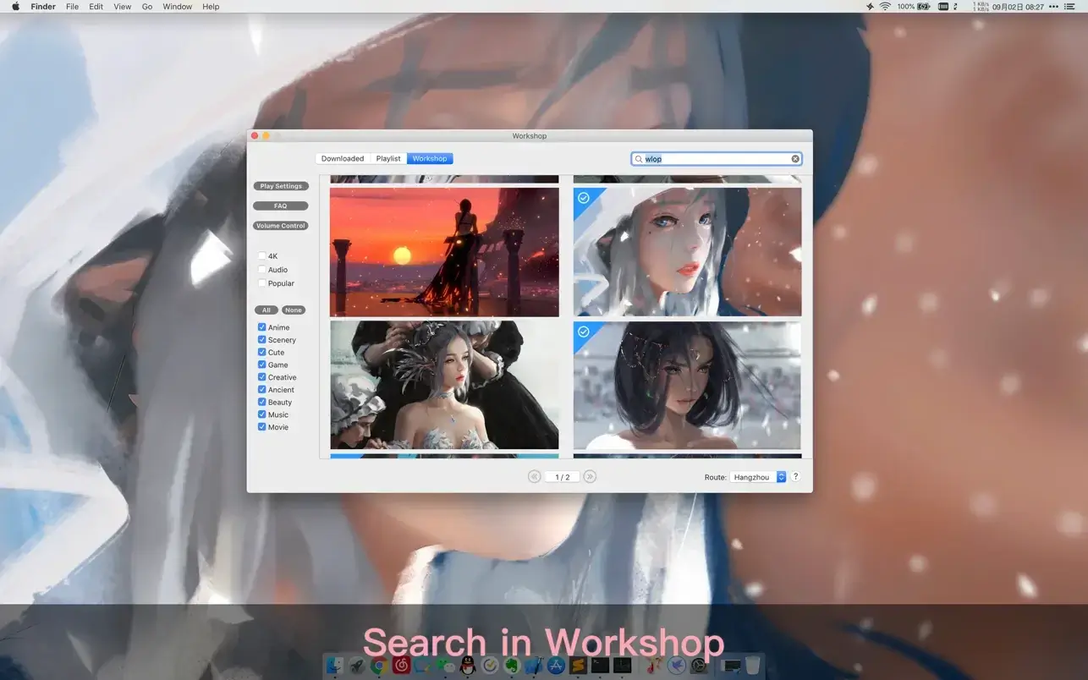Screen dimensions: 1088x680
Task: Open Sublime Text from the Dock
Action: coord(578,666)
